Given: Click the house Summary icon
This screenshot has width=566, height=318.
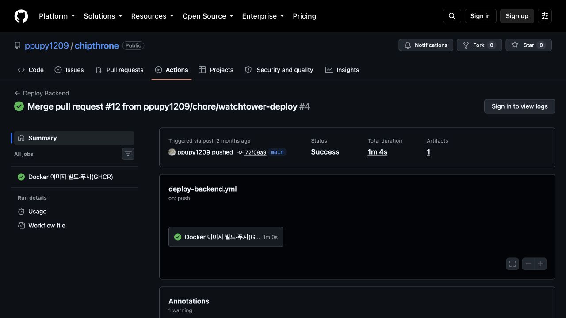Looking at the screenshot, I should click(x=21, y=138).
